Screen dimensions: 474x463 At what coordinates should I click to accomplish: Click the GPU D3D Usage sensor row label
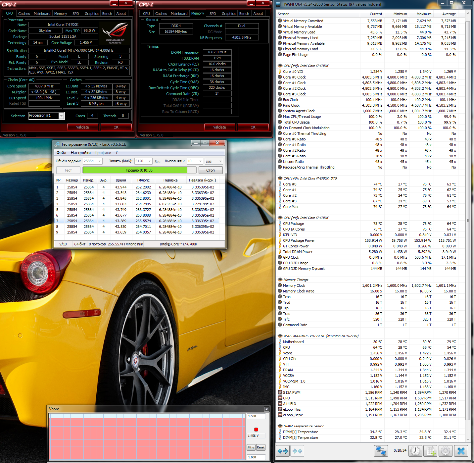click(x=296, y=263)
